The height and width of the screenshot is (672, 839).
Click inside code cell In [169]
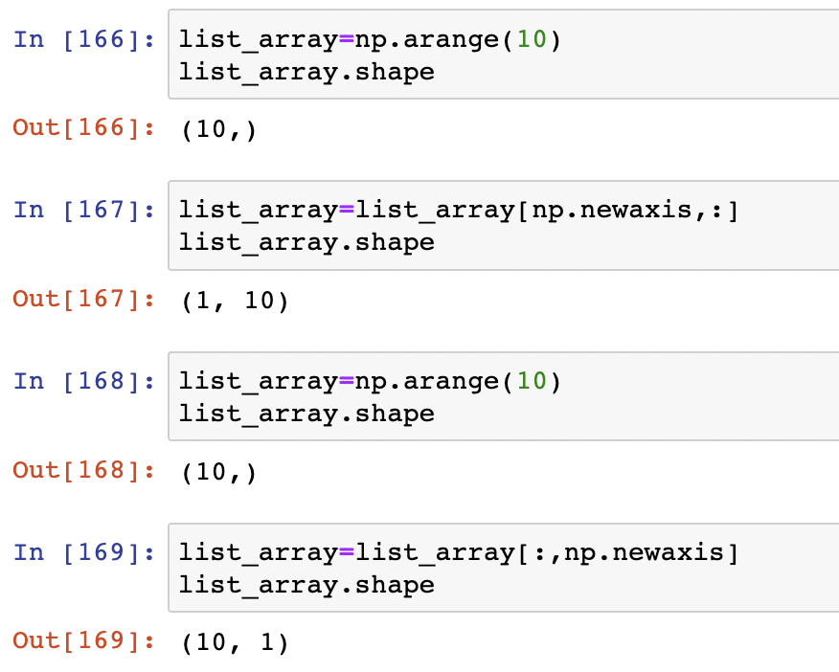point(504,568)
